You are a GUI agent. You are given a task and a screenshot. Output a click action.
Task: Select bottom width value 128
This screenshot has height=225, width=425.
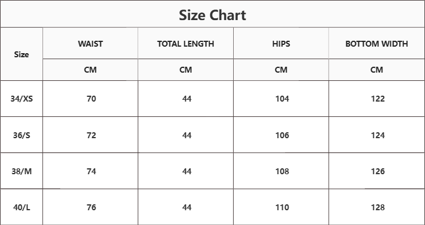tap(378, 207)
